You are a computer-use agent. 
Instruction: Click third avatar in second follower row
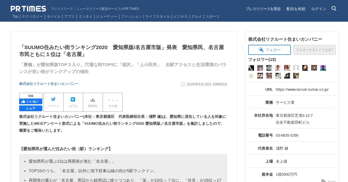coord(269,76)
